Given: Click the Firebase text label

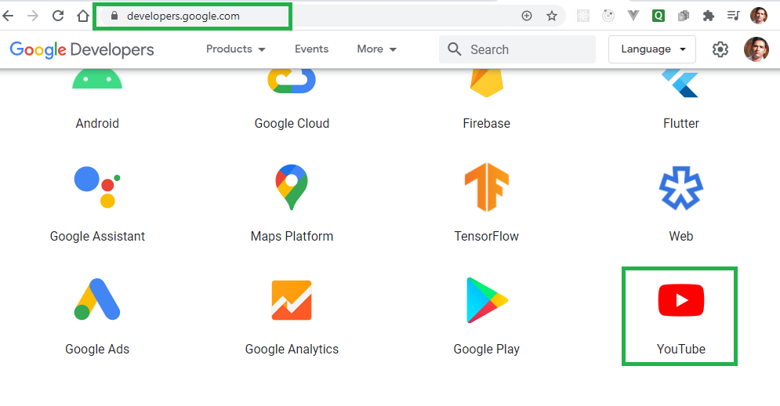Looking at the screenshot, I should click(x=487, y=123).
